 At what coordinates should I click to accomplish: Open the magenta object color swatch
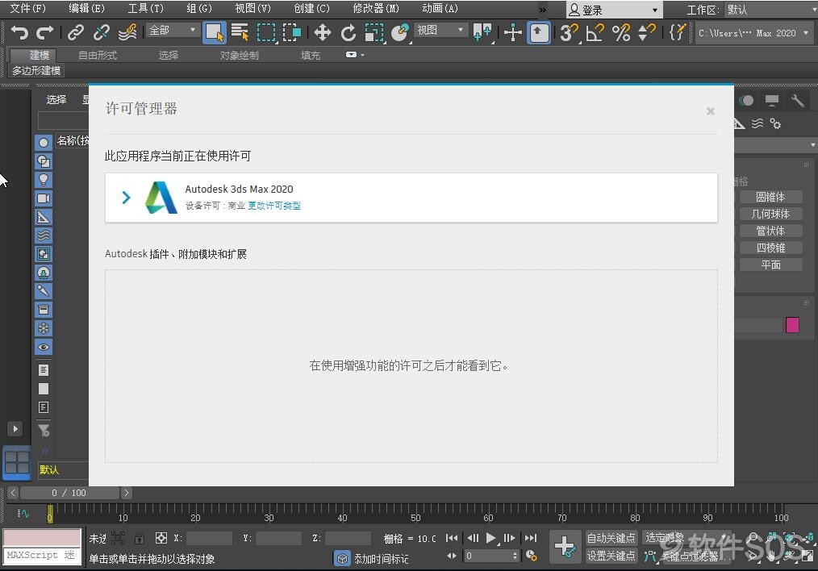click(x=792, y=325)
